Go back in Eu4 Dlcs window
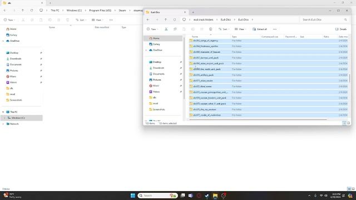Screen dimensions: 356x200 148,20
